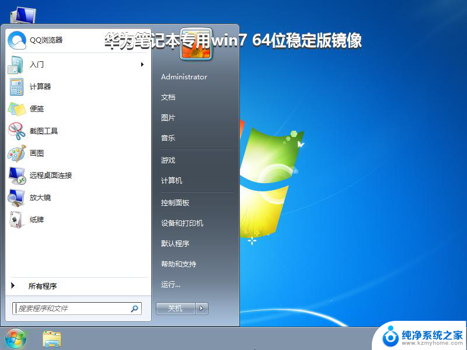
Task: Launch 远程桌面连接 monitor icon
Action: tap(18, 176)
